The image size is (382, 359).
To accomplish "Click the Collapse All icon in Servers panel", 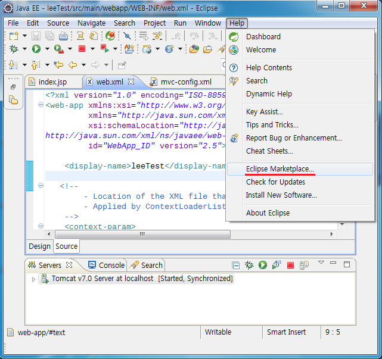I will (235, 265).
